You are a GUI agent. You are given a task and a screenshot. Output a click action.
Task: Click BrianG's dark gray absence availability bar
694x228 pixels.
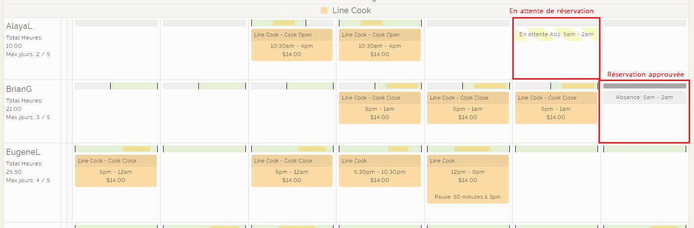[x=644, y=86]
